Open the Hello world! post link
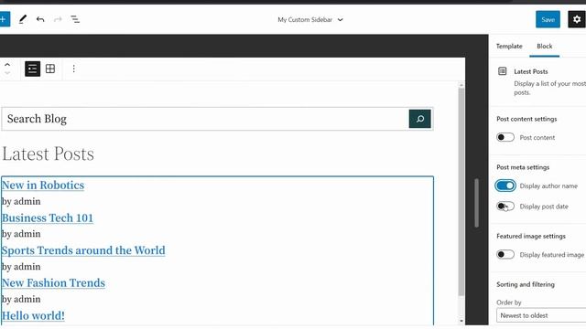 click(x=33, y=315)
